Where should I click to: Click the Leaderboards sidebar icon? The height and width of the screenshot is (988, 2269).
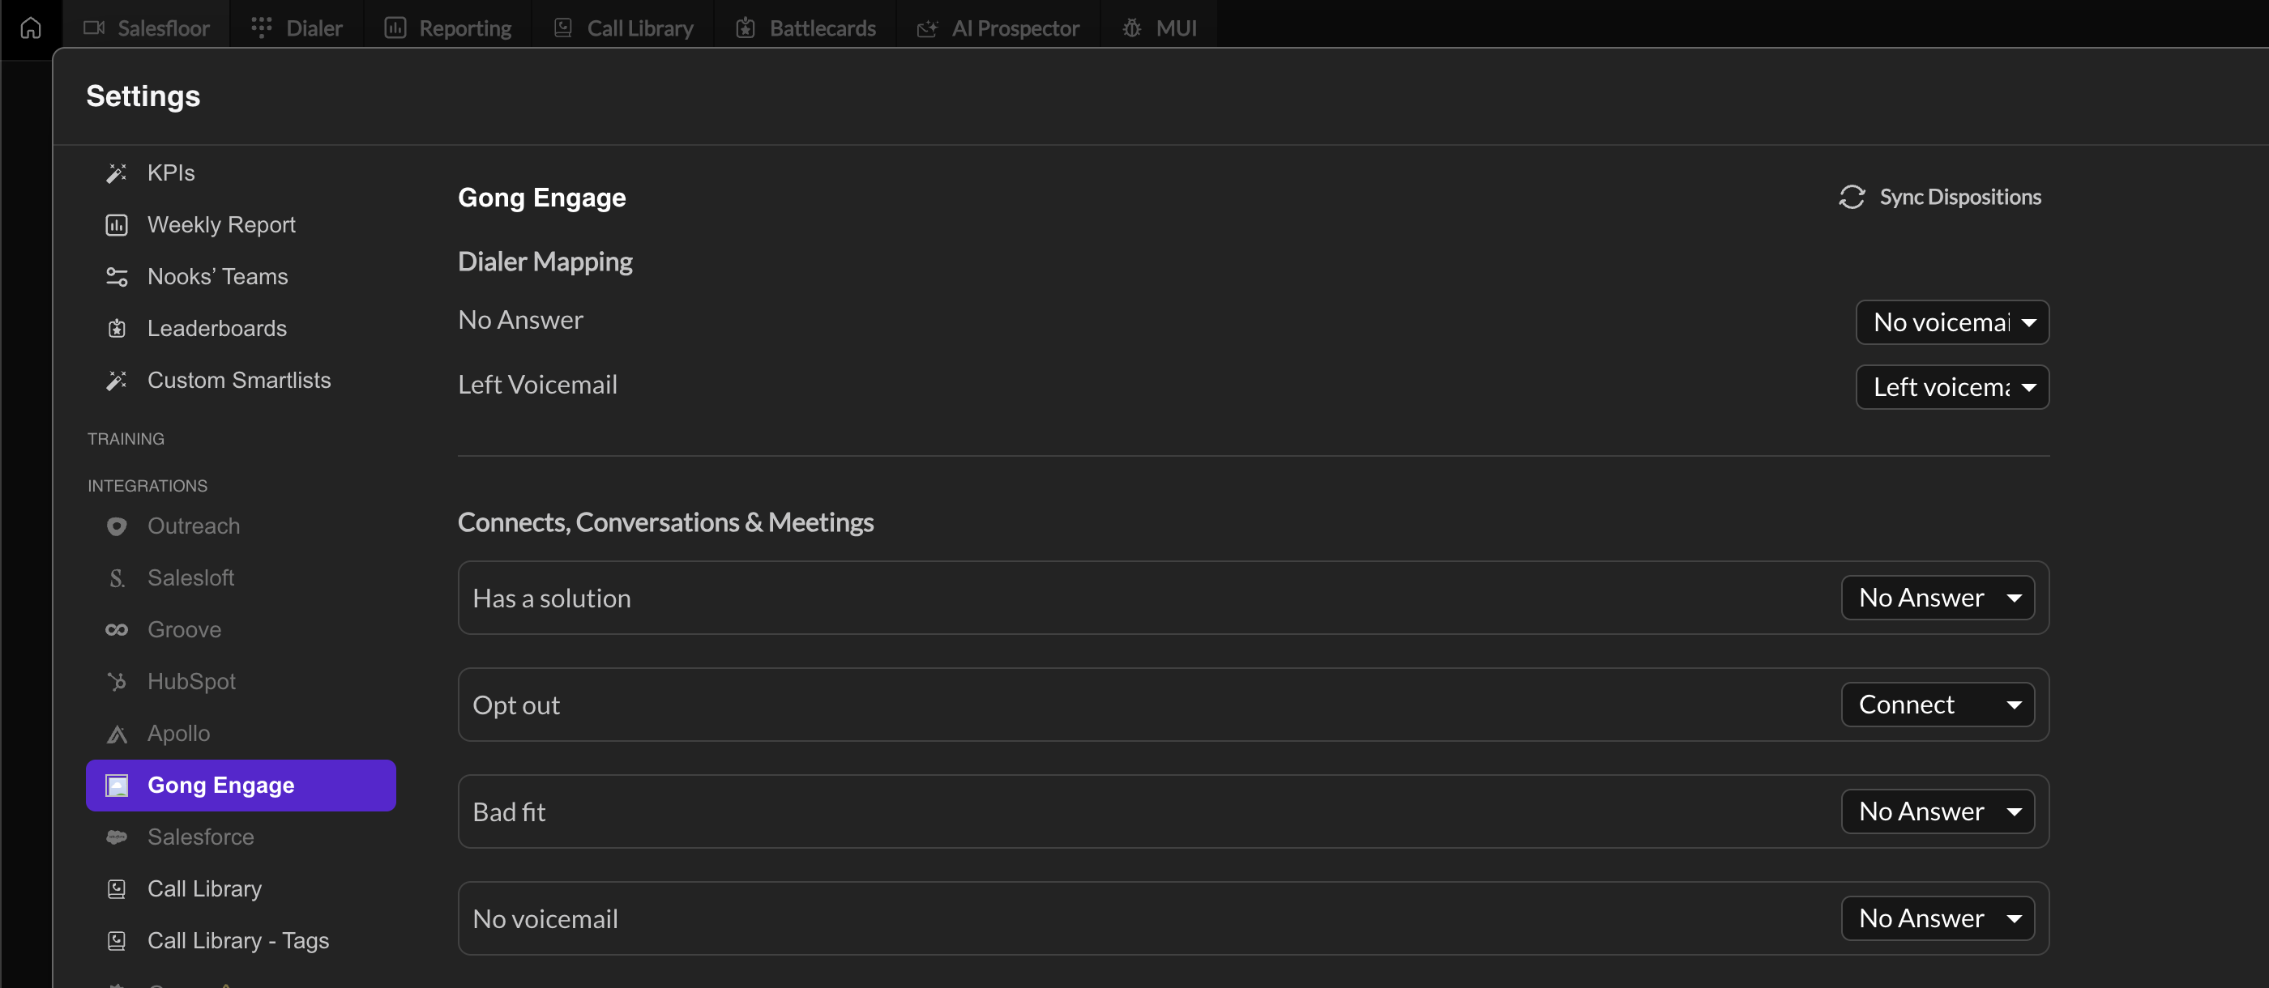point(116,329)
